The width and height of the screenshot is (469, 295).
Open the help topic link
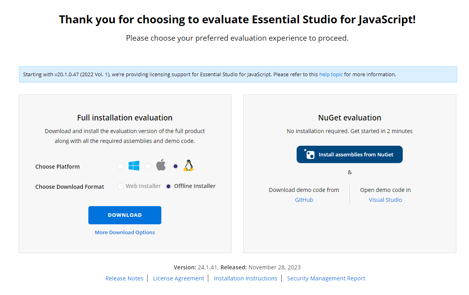coord(331,74)
